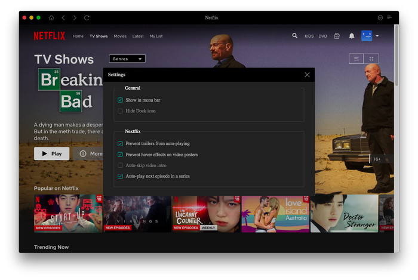The height and width of the screenshot is (280, 418).
Task: Toggle Prevent hover effects on video posters
Action: tap(120, 155)
